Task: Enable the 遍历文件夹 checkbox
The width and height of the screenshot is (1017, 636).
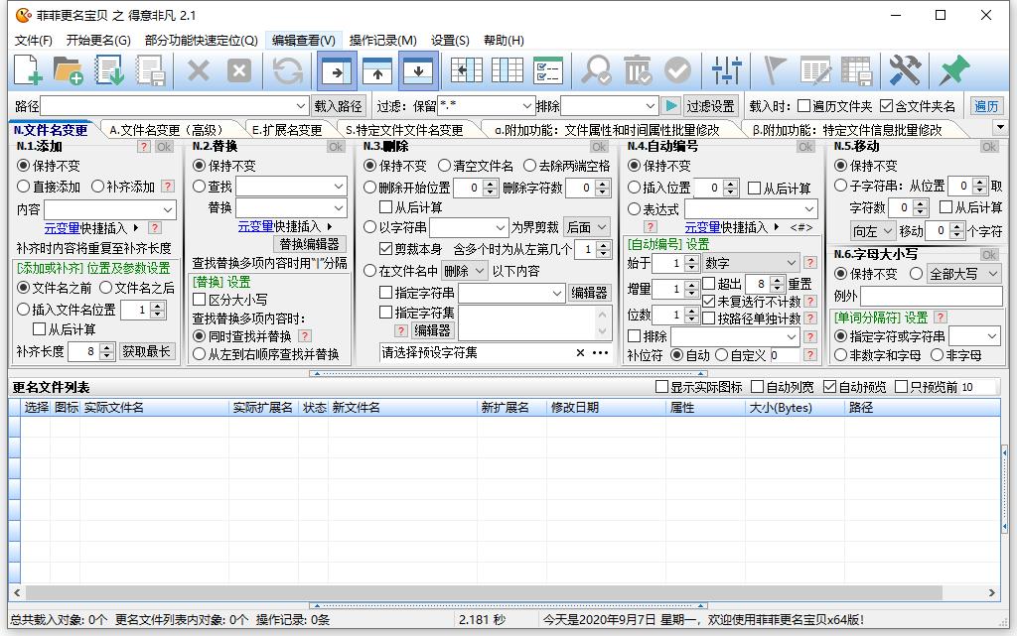Action: click(804, 106)
